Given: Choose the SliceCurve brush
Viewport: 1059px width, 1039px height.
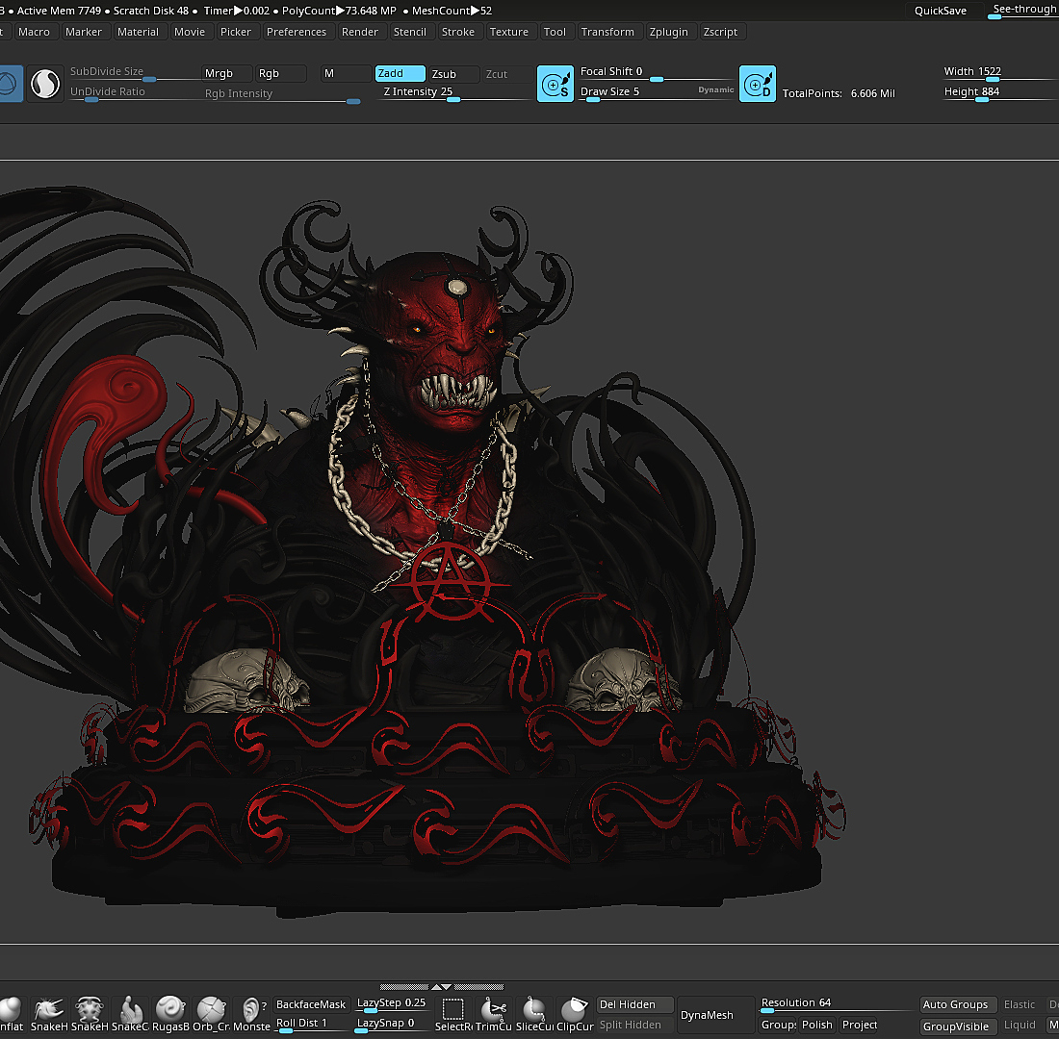Looking at the screenshot, I should point(534,1014).
